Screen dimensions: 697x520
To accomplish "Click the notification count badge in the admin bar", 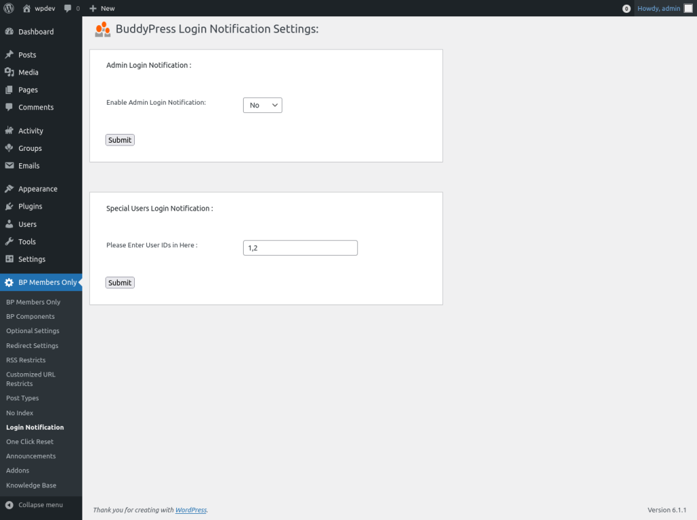I will [626, 8].
